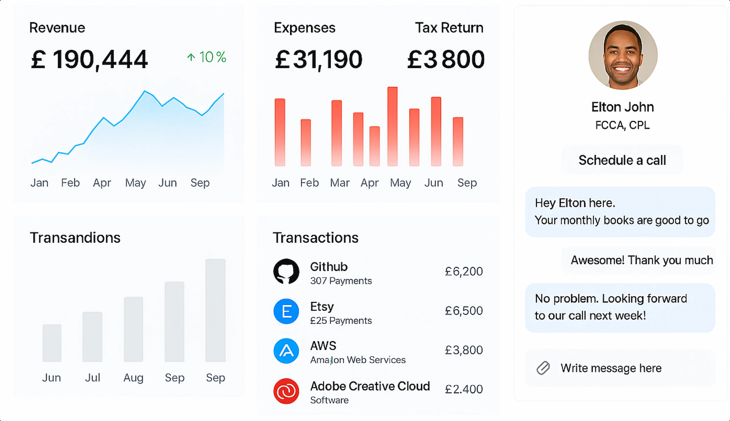Viewport: 730px width, 421px height.
Task: Click the tallest grey Sep bar
Action: tap(216, 310)
